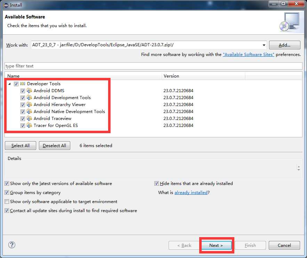Click the Tracer for OpenGL ES plugin icon
The width and height of the screenshot is (307, 258).
pyautogui.click(x=29, y=125)
